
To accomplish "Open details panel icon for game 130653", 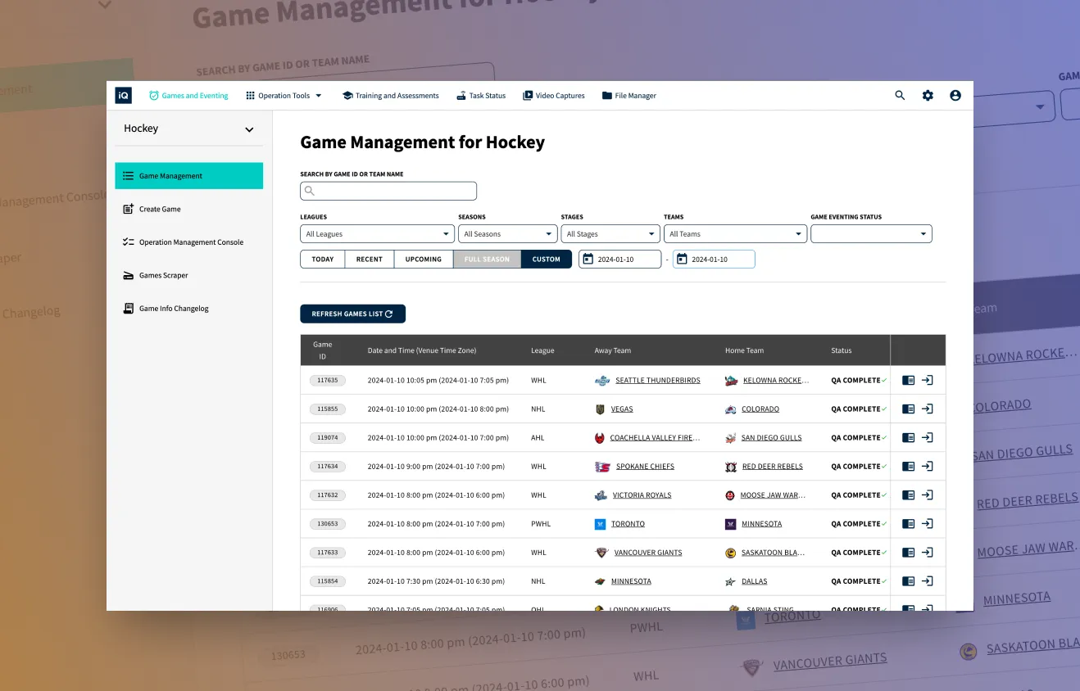I will pos(908,523).
